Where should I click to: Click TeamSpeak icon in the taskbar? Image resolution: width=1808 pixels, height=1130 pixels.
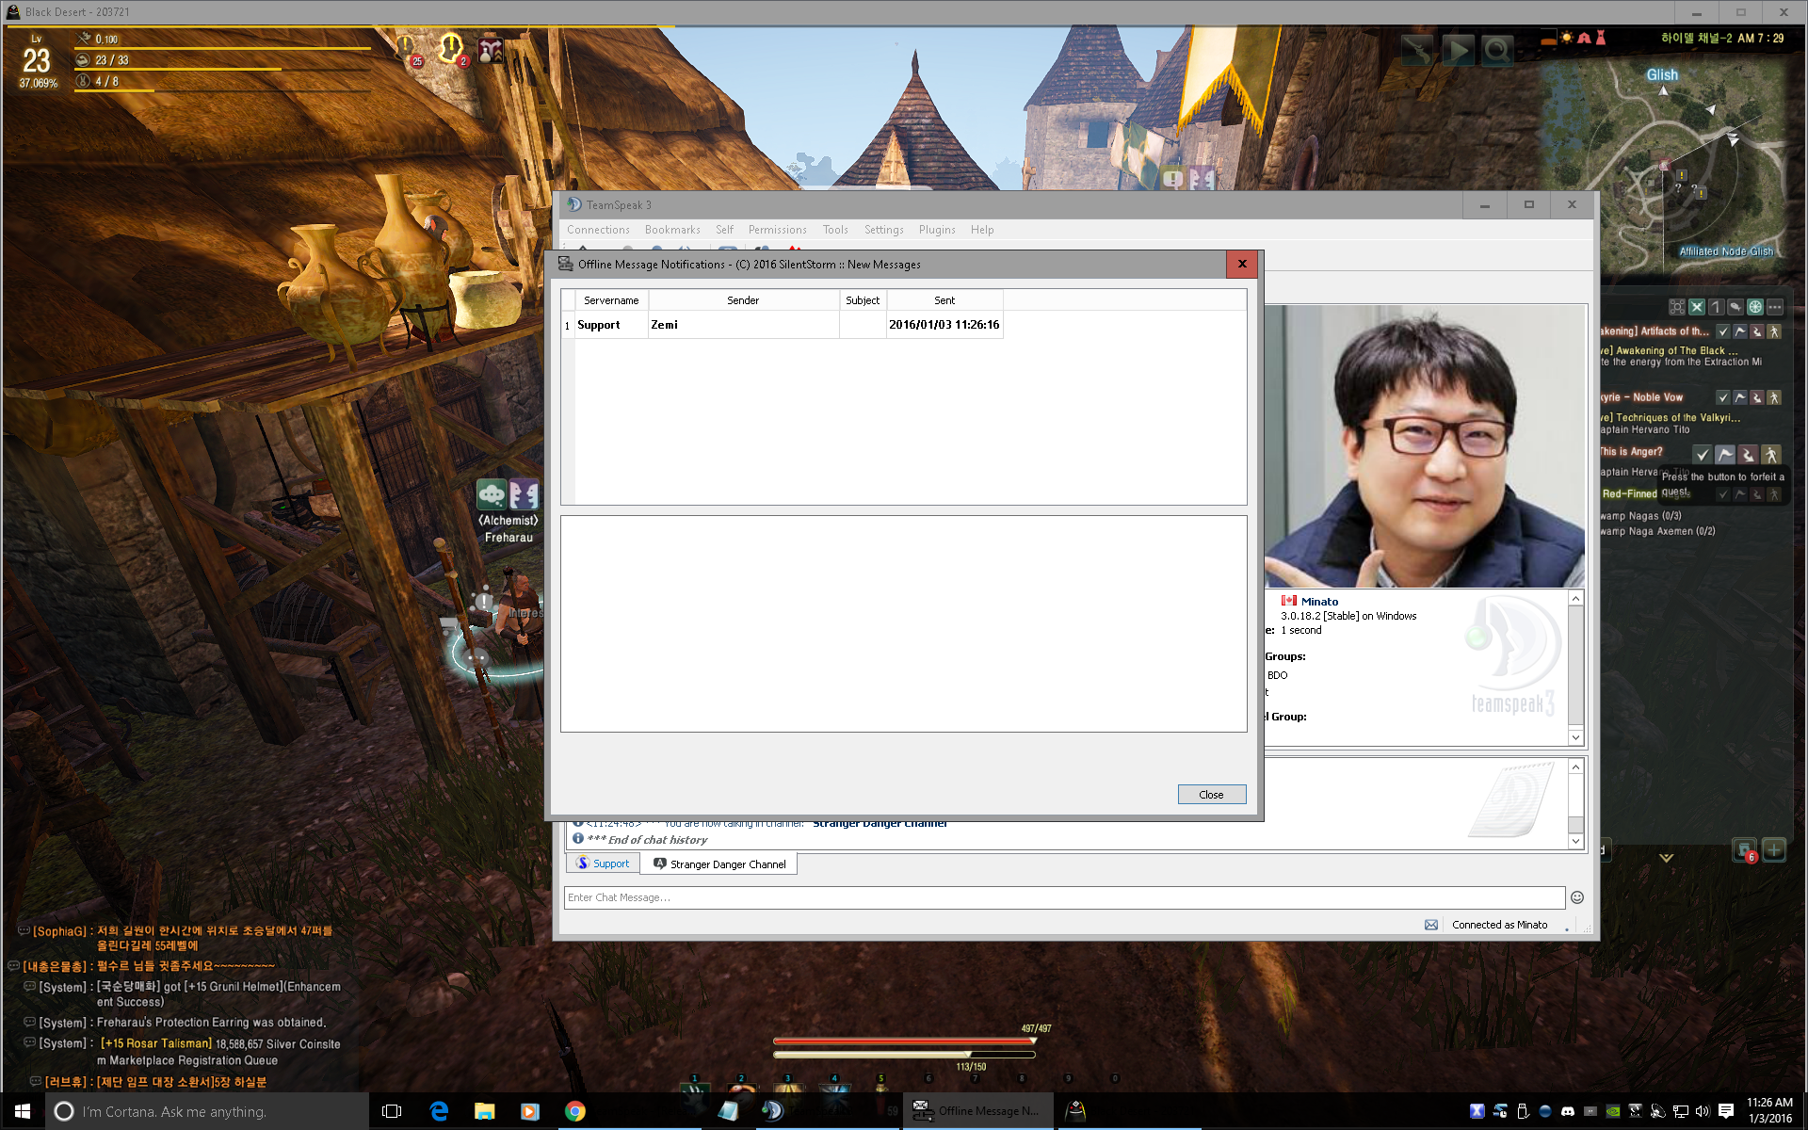point(772,1111)
